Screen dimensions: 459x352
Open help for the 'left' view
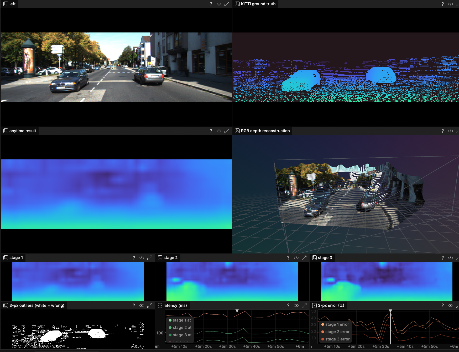coord(211,4)
